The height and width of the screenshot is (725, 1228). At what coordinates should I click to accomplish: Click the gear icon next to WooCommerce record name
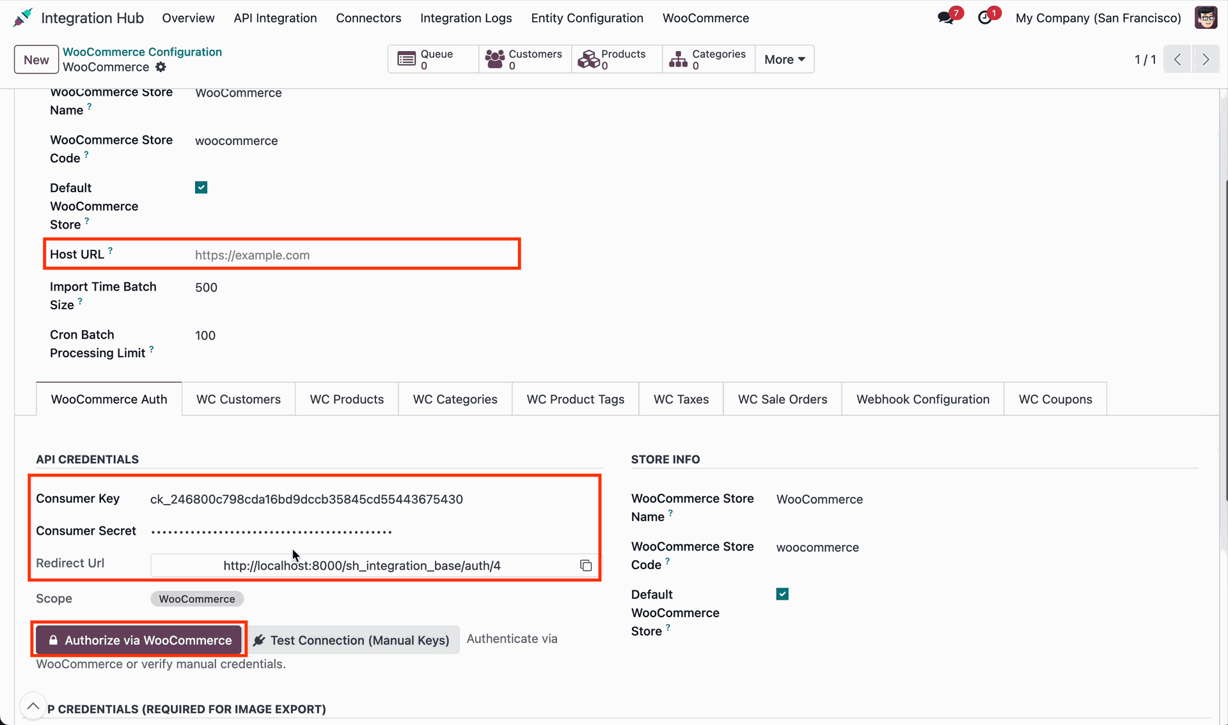[161, 67]
